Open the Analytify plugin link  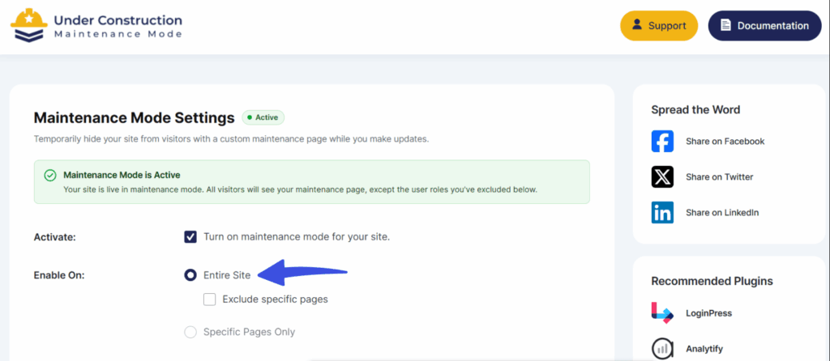[704, 349]
